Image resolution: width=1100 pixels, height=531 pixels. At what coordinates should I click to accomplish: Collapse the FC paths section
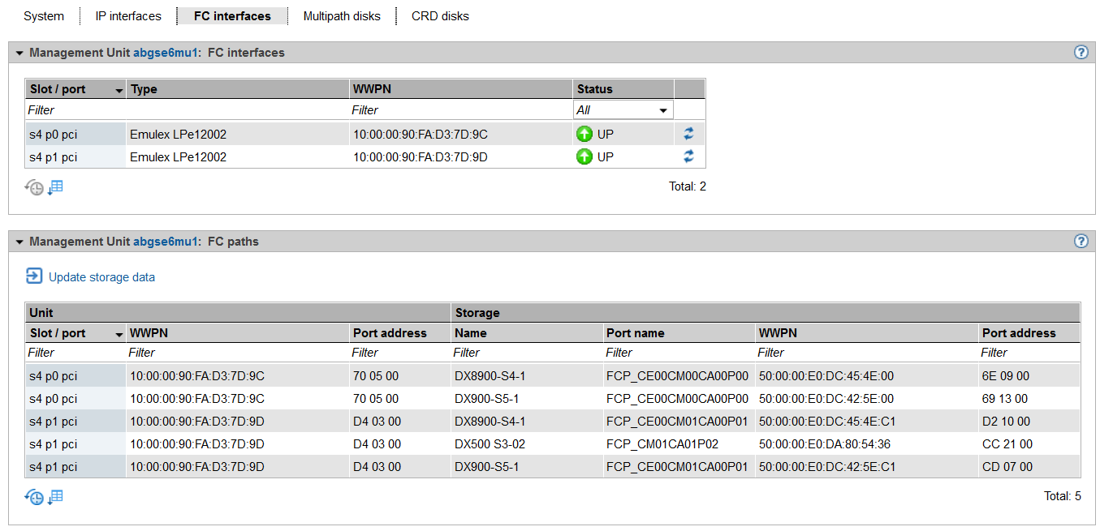[x=19, y=242]
